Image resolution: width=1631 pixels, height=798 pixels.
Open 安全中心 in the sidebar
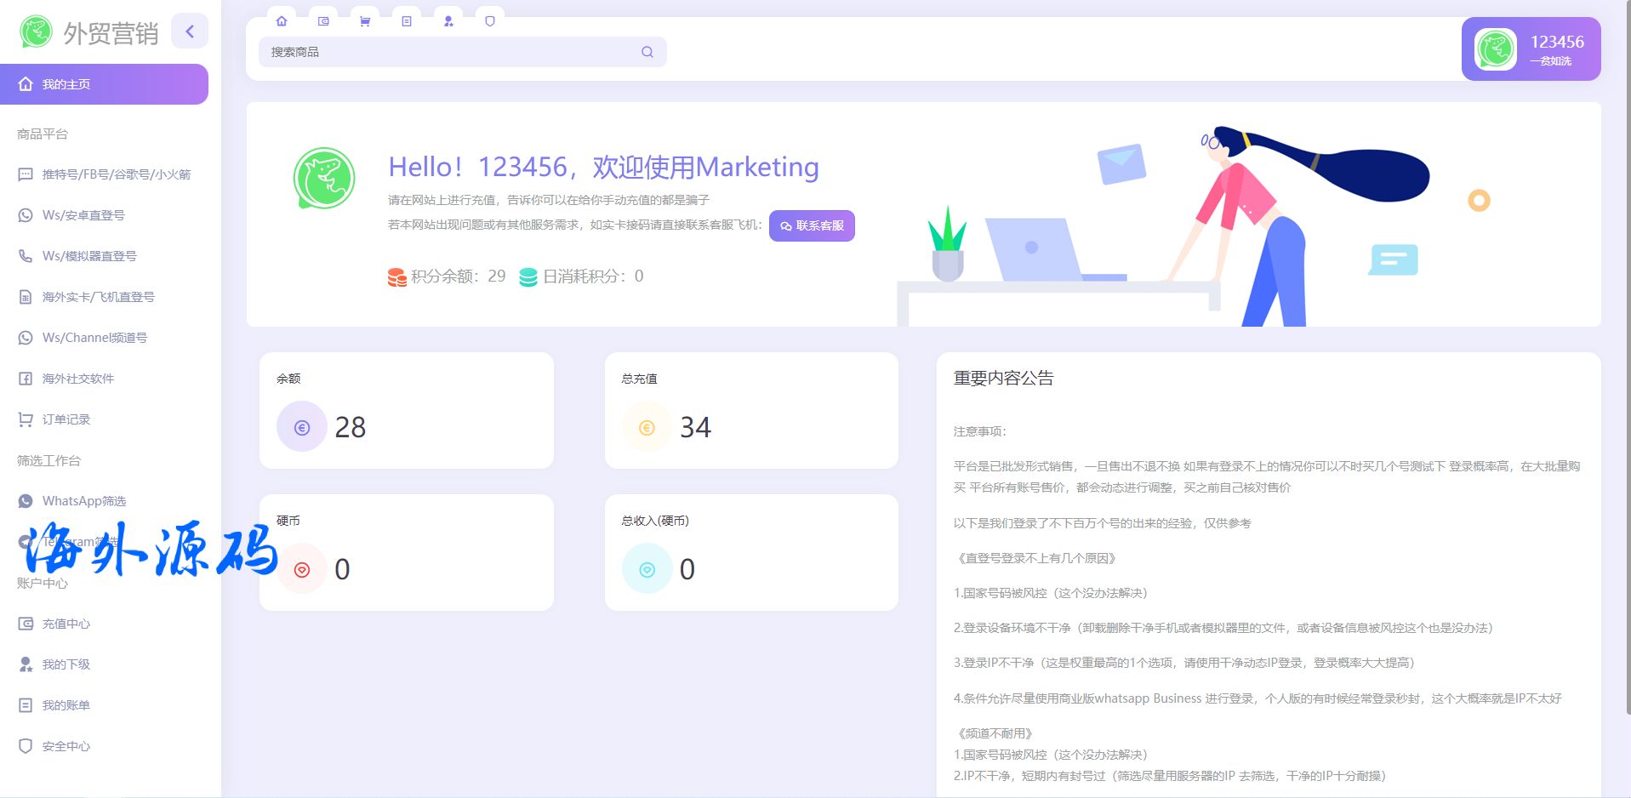coord(66,746)
